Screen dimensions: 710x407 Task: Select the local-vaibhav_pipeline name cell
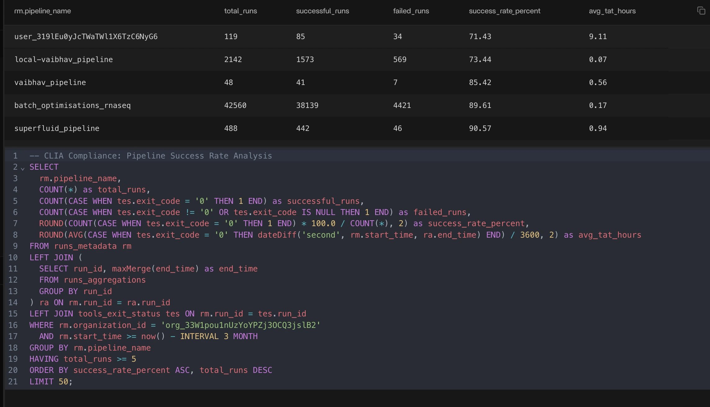64,60
